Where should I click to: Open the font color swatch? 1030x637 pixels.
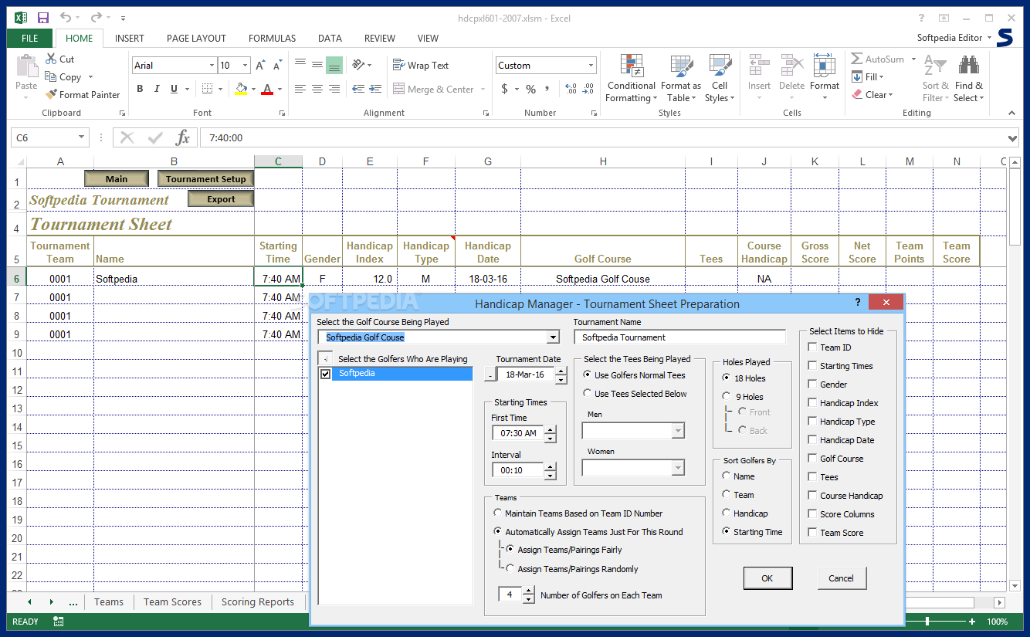(x=267, y=89)
